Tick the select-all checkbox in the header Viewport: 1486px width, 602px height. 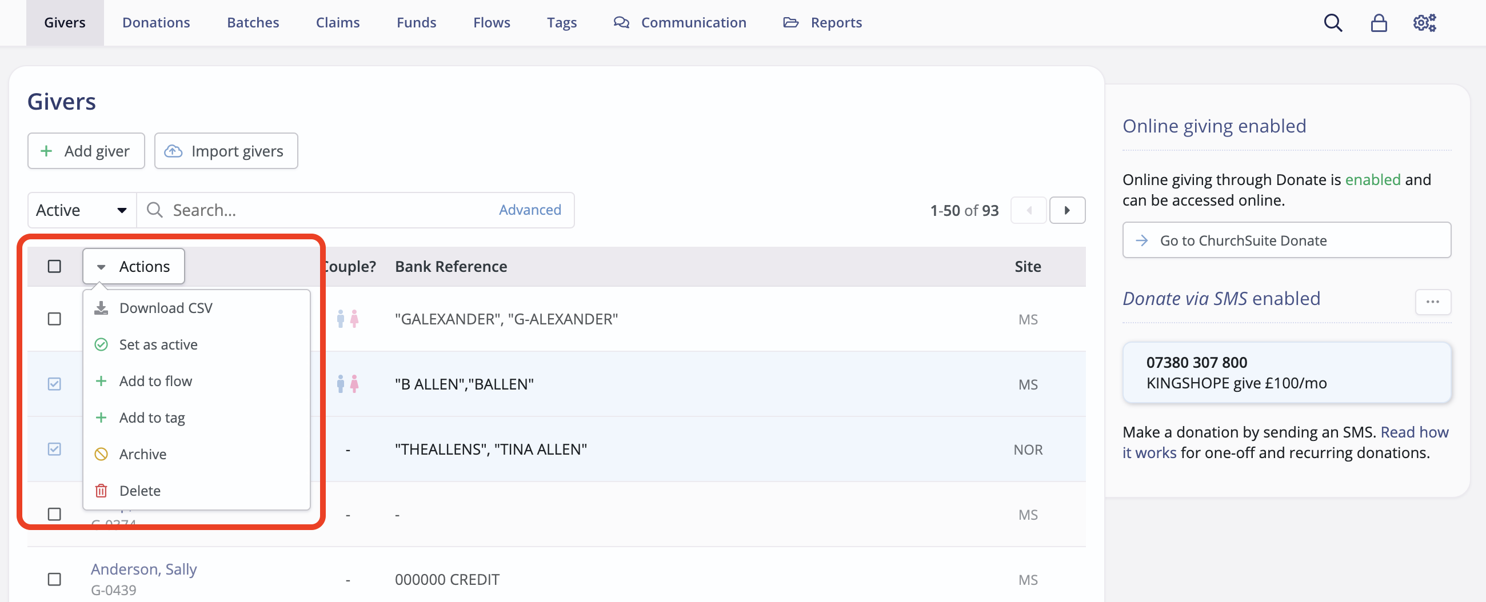54,266
